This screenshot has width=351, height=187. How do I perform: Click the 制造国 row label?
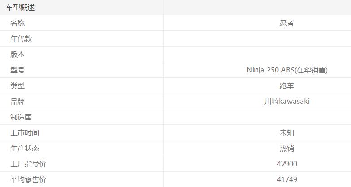tap(21, 117)
